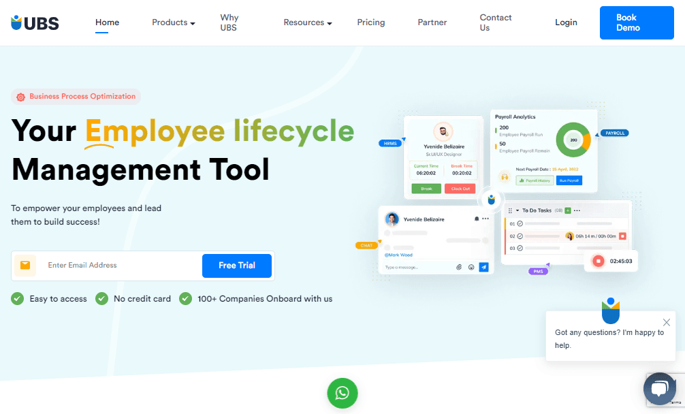Click '100+ Companies Onboard with us' text
The width and height of the screenshot is (685, 414).
265,299
